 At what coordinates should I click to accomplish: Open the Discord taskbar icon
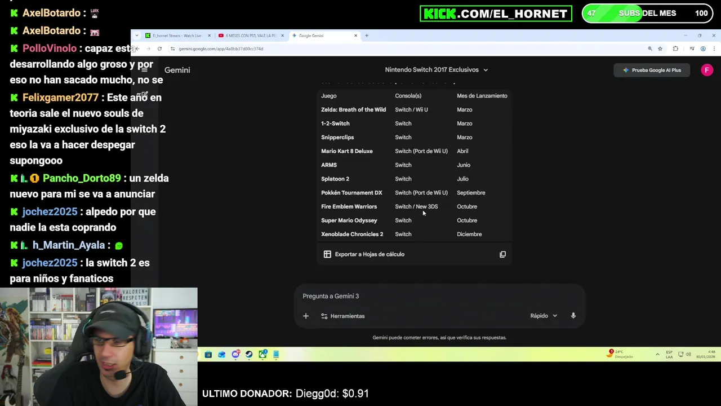(x=235, y=354)
